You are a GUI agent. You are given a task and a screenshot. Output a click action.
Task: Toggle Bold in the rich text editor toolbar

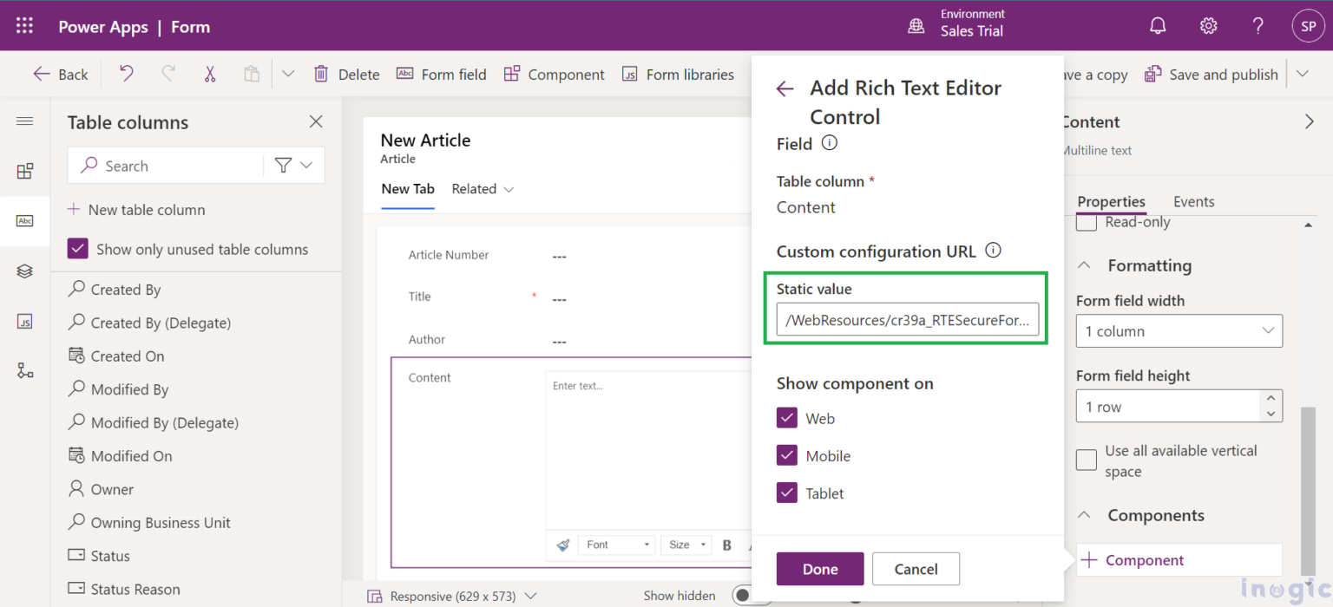[726, 545]
